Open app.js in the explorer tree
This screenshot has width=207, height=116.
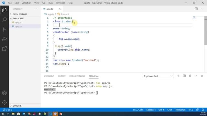18,22
